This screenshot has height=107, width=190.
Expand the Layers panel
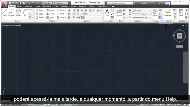(88, 21)
